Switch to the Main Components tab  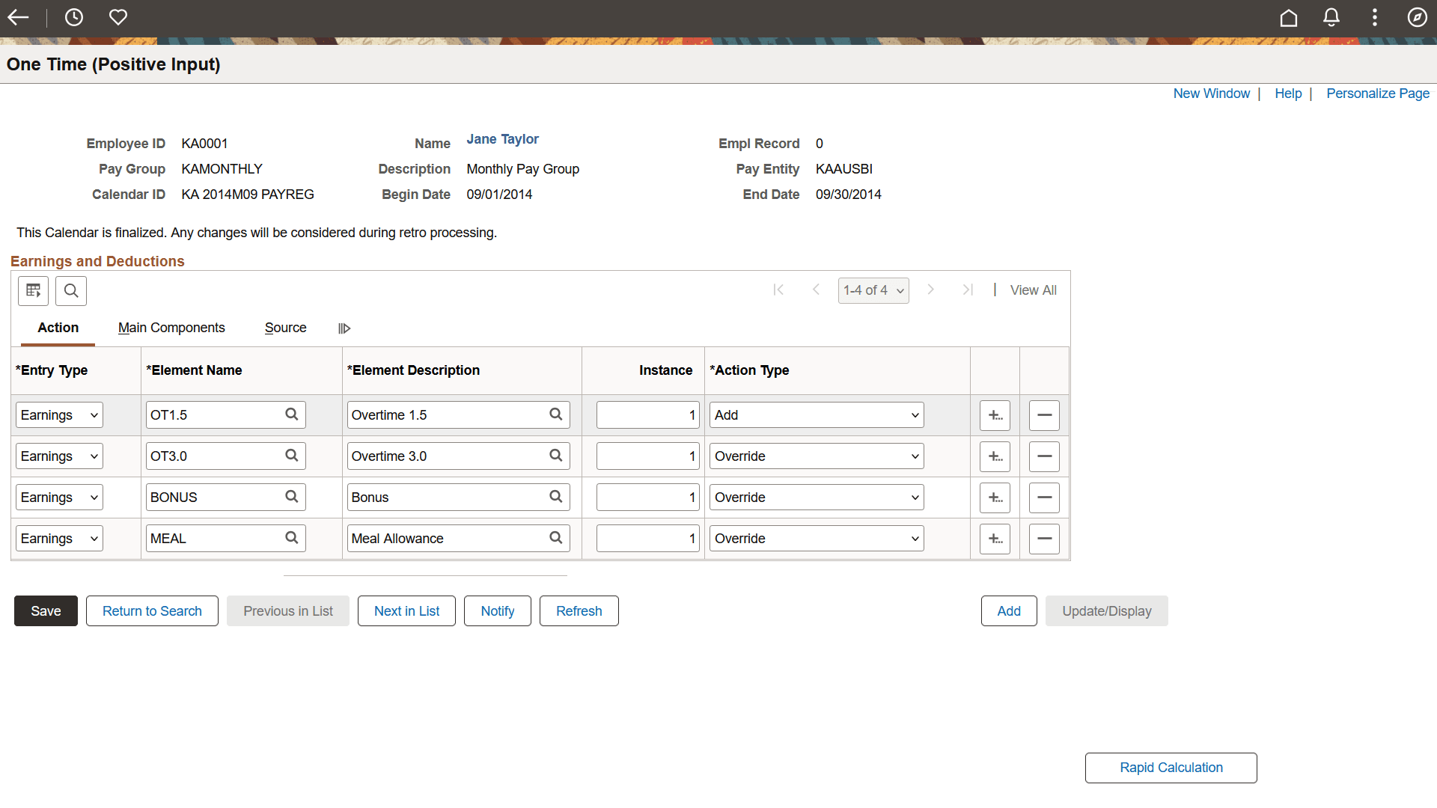tap(171, 328)
